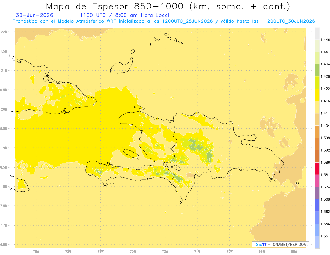Click the longitude label '75W'
This screenshot has height=255, width=330.
[x=68, y=251]
